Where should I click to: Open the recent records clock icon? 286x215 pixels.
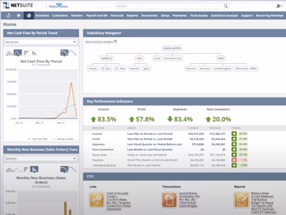tap(8, 15)
